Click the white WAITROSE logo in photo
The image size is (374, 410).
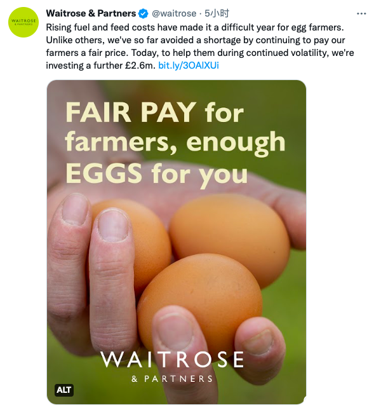172,359
